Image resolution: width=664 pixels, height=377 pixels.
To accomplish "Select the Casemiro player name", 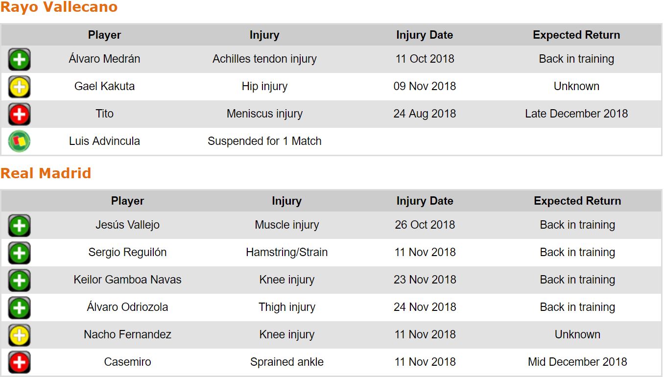I will (127, 362).
